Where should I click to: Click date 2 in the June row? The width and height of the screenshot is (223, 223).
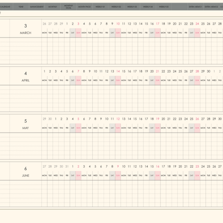pyautogui.click(x=78, y=166)
